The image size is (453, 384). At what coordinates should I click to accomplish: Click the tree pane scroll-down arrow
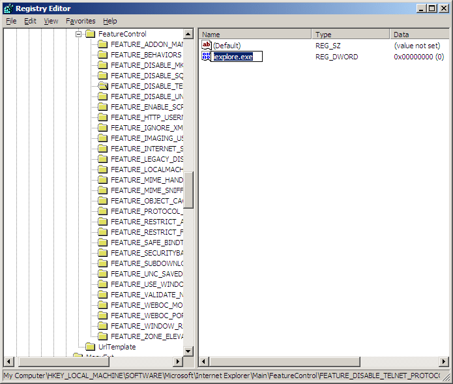coord(188,351)
